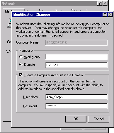Select the Domain radio button
Image resolution: width=114 pixels, height=133 pixels.
pos(21,64)
